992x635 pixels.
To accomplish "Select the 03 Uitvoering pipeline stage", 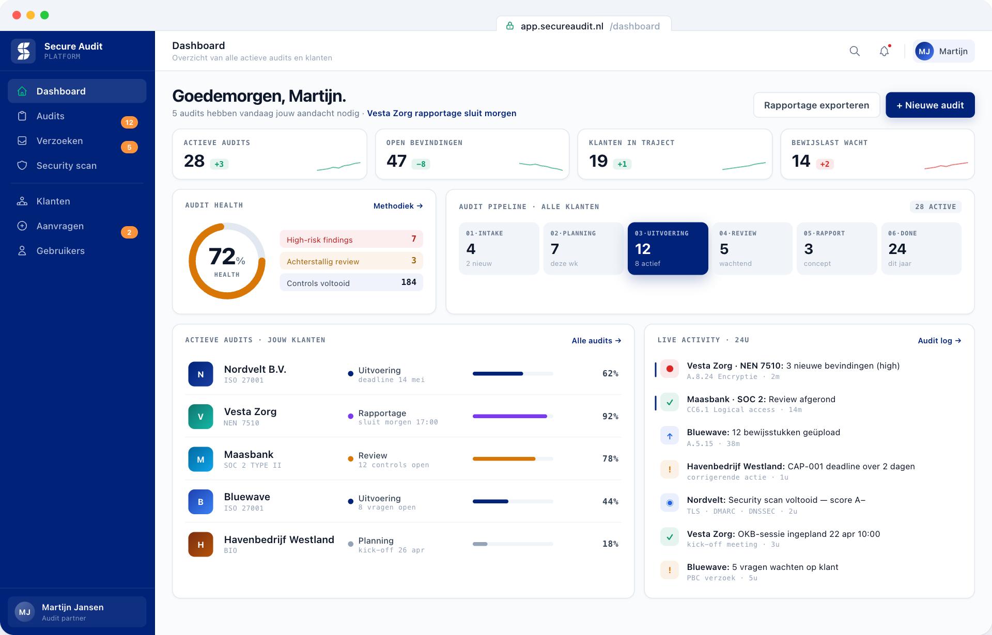I will 668,248.
